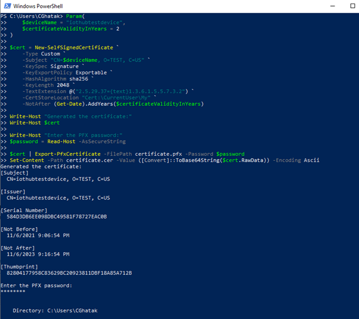Click the masked PFX password asterisks
359x319 pixels.
pos(13,292)
